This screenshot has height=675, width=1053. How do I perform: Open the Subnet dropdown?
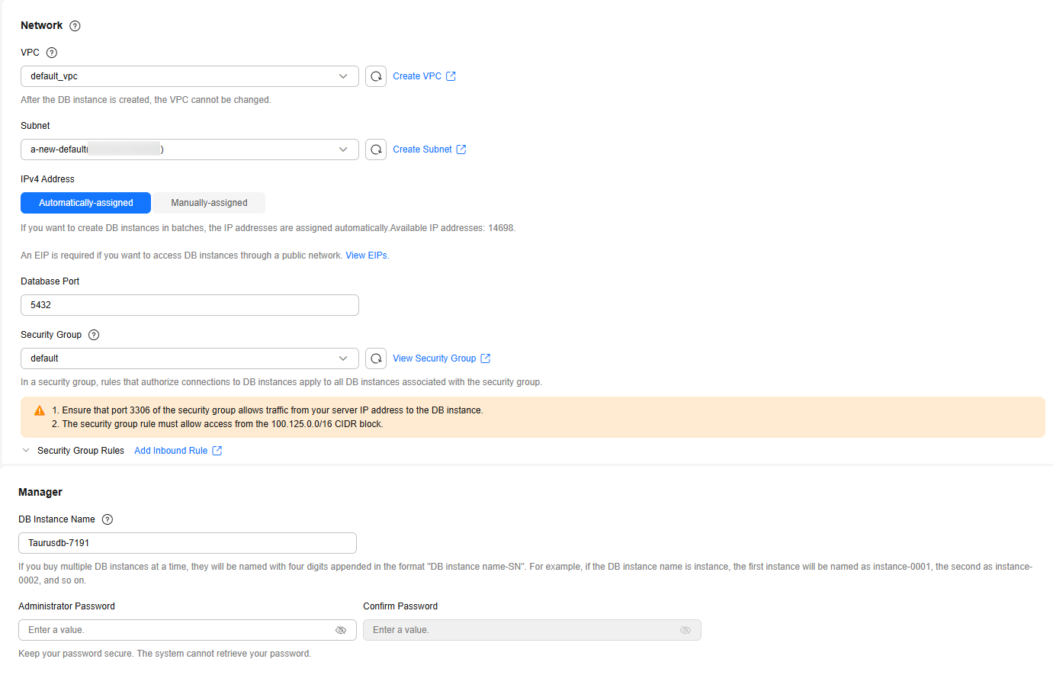click(x=189, y=149)
